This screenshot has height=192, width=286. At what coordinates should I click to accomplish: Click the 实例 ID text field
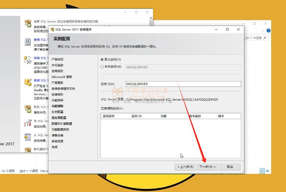[183, 84]
